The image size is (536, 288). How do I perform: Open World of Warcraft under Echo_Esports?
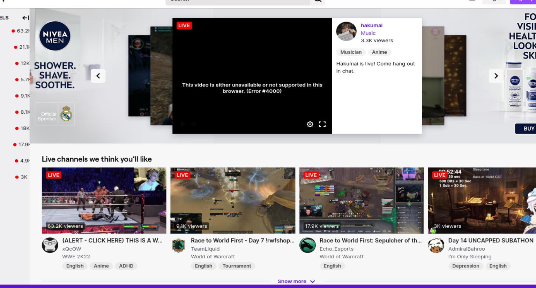click(x=342, y=257)
